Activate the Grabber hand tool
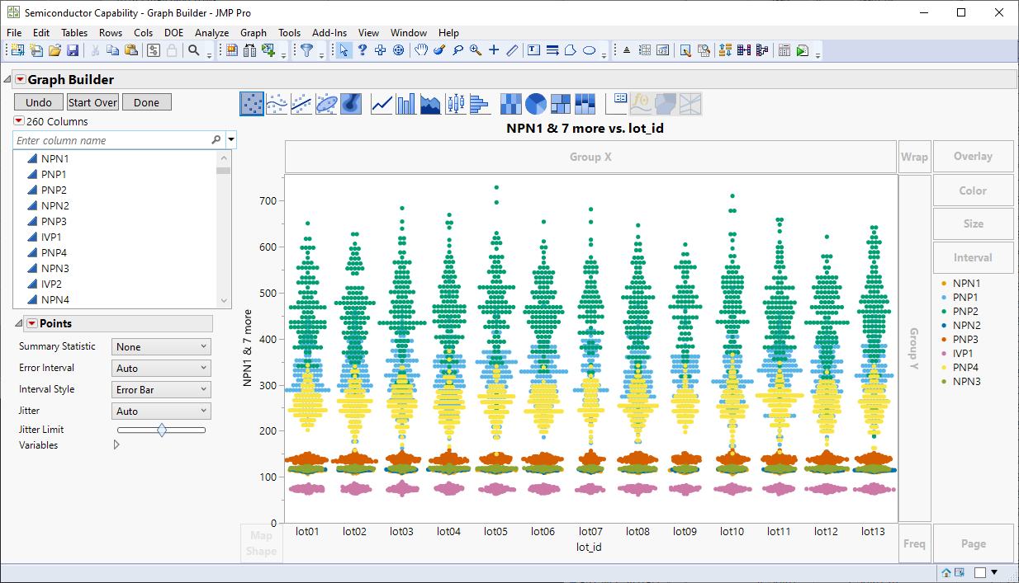This screenshot has width=1019, height=583. pos(421,50)
